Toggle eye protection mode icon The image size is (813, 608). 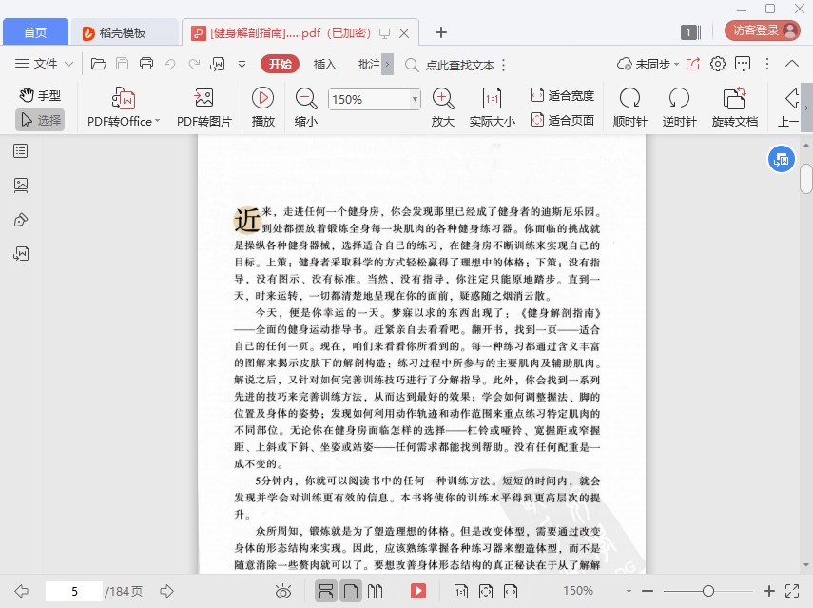[x=283, y=591]
